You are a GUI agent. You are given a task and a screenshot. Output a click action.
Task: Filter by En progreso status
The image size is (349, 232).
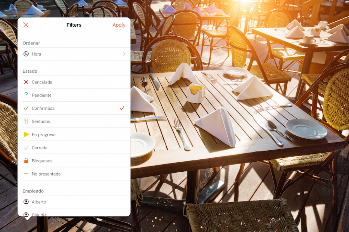[44, 135]
